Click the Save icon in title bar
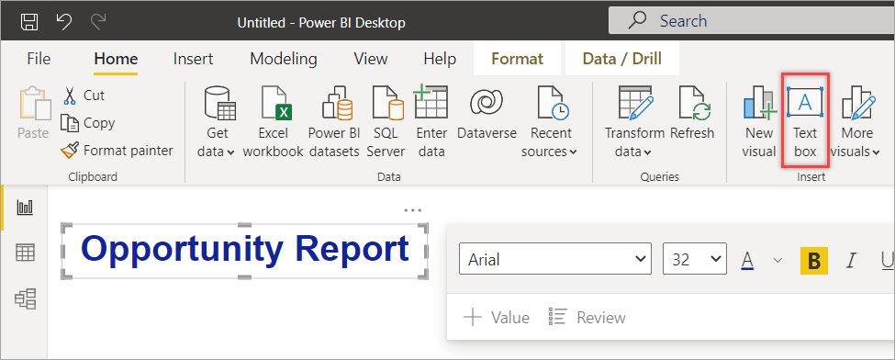The image size is (895, 360). (x=29, y=22)
